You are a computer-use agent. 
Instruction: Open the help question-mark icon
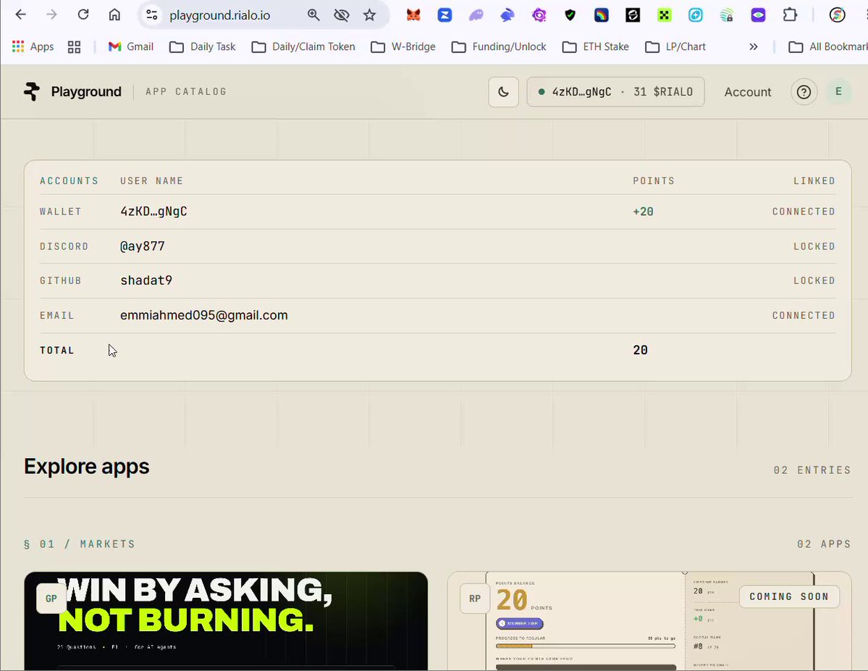pos(804,92)
